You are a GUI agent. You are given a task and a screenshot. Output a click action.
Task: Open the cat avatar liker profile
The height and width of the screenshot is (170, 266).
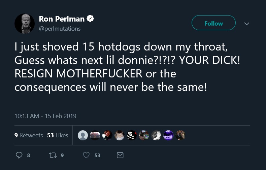tap(120, 135)
